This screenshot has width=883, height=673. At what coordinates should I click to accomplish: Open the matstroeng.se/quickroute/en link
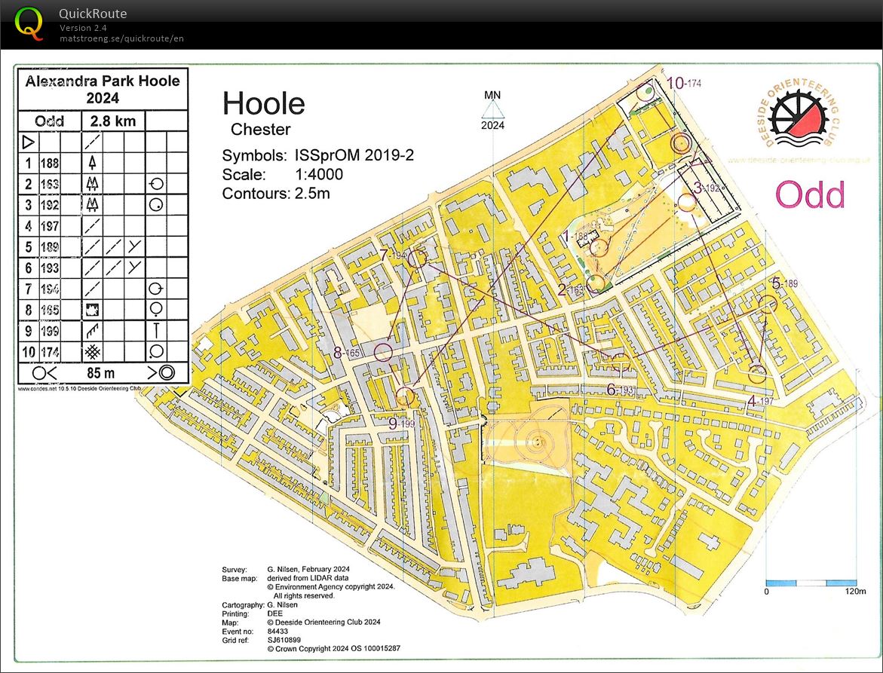point(121,38)
